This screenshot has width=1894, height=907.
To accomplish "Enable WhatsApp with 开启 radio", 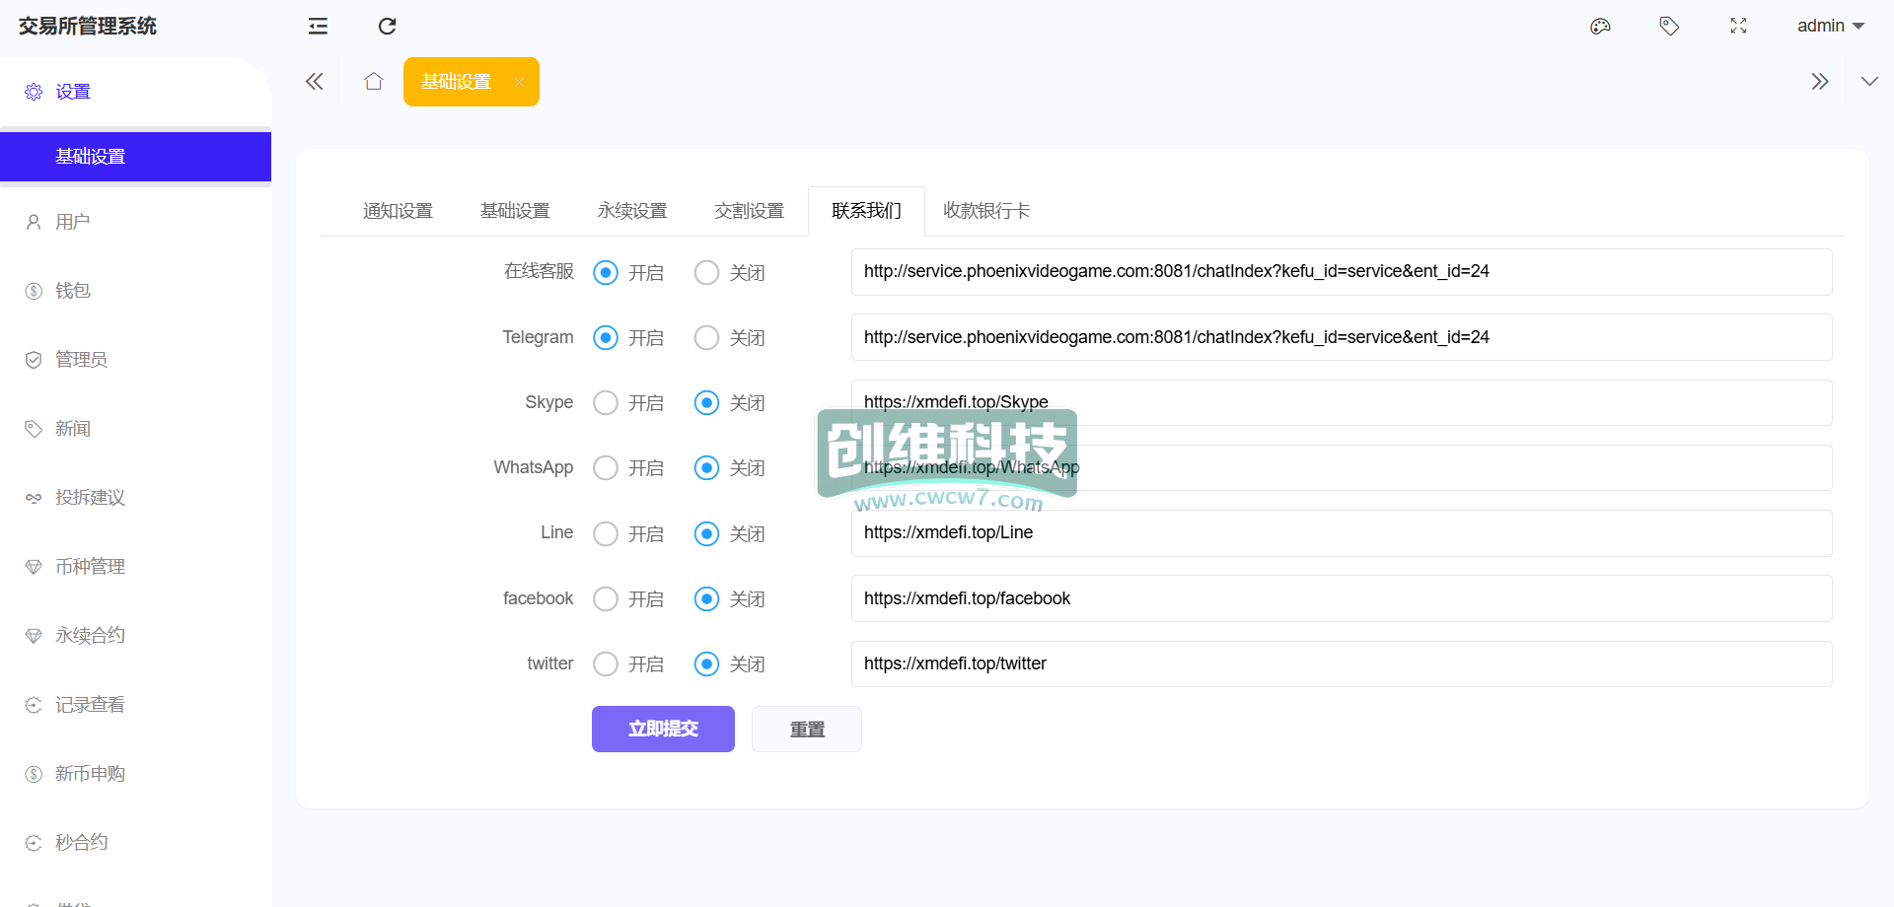I will tap(606, 468).
